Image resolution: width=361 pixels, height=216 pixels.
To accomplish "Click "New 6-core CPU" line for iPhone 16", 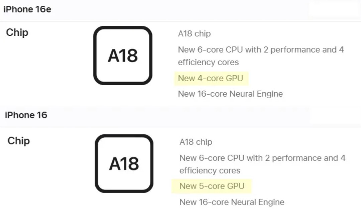I will pyautogui.click(x=262, y=158).
